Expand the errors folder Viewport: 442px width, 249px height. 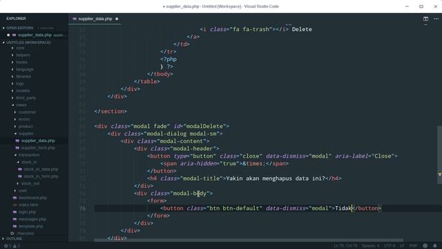(15, 120)
